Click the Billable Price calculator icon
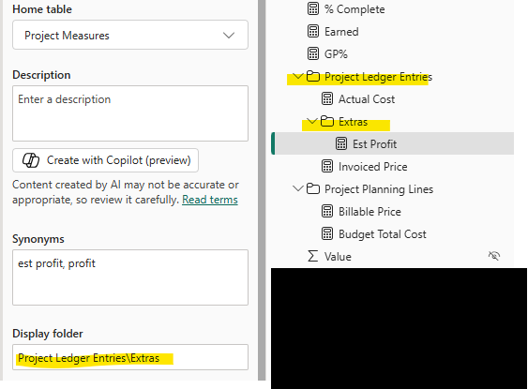The image size is (528, 389). click(327, 211)
